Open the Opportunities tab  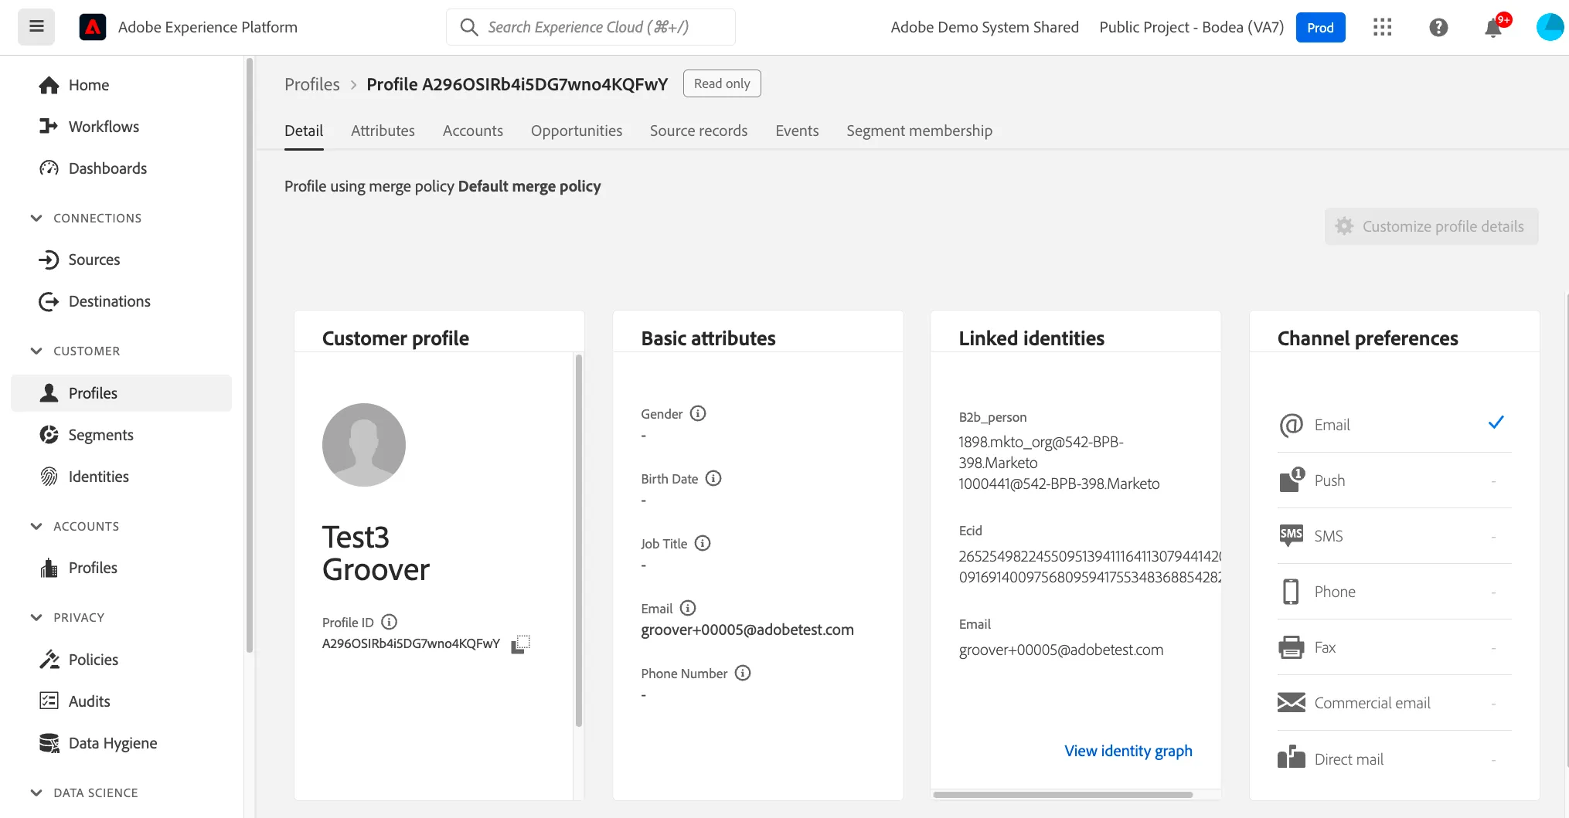point(577,131)
